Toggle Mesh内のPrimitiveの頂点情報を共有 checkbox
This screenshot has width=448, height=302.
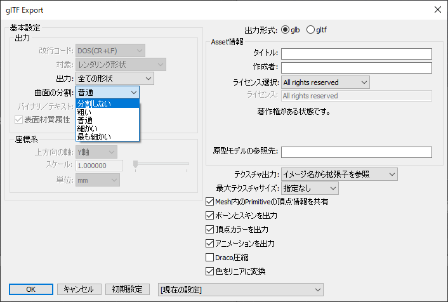tap(209, 202)
